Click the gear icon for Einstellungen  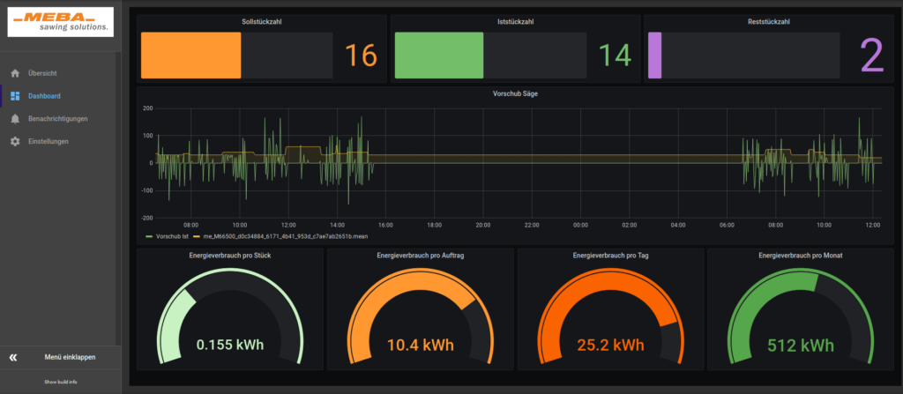pos(14,142)
